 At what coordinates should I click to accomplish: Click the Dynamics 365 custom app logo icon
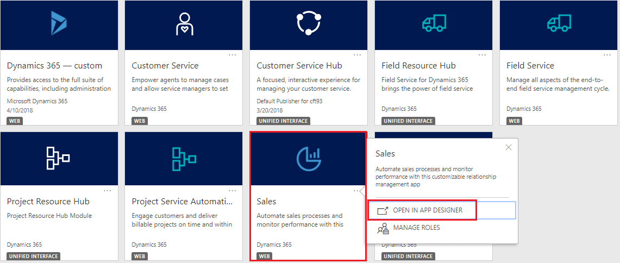(x=59, y=23)
